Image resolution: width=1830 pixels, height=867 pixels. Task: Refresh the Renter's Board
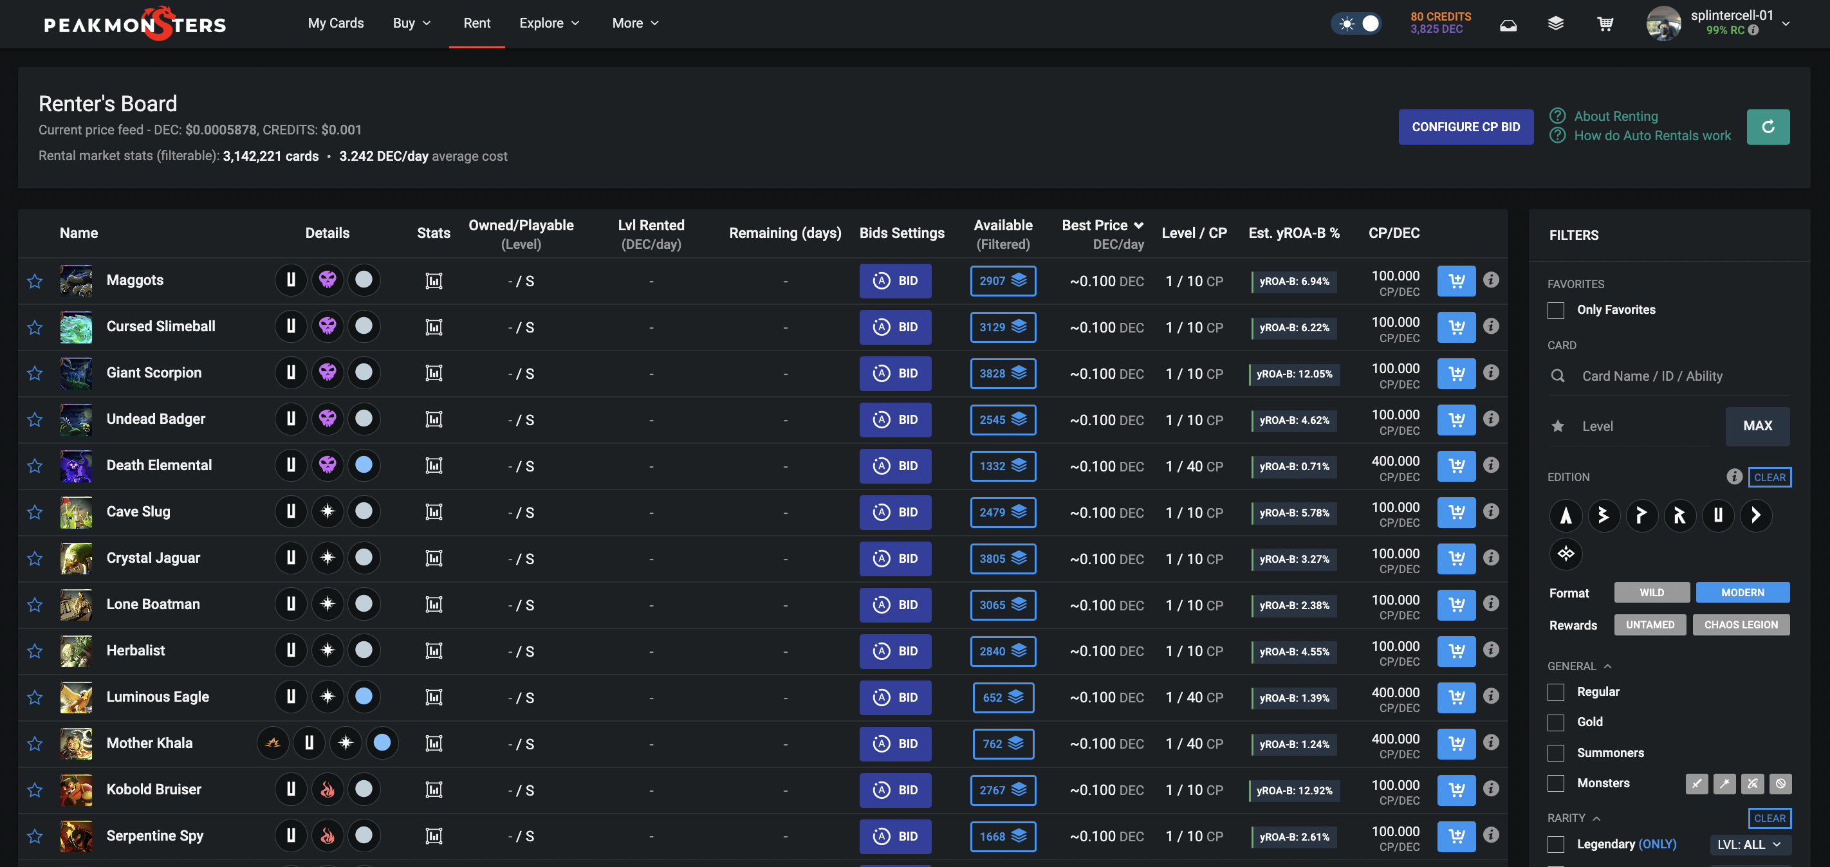tap(1768, 127)
